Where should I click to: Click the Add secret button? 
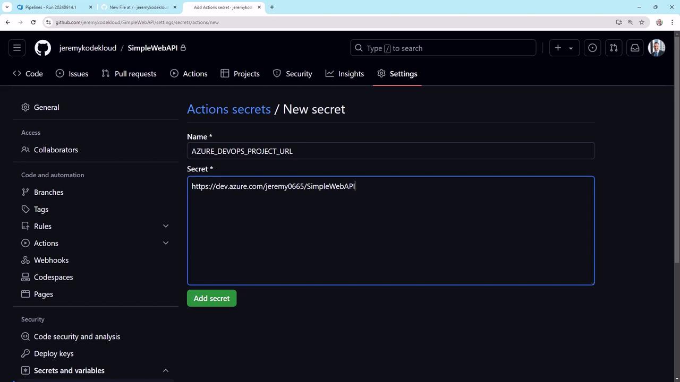[211, 298]
